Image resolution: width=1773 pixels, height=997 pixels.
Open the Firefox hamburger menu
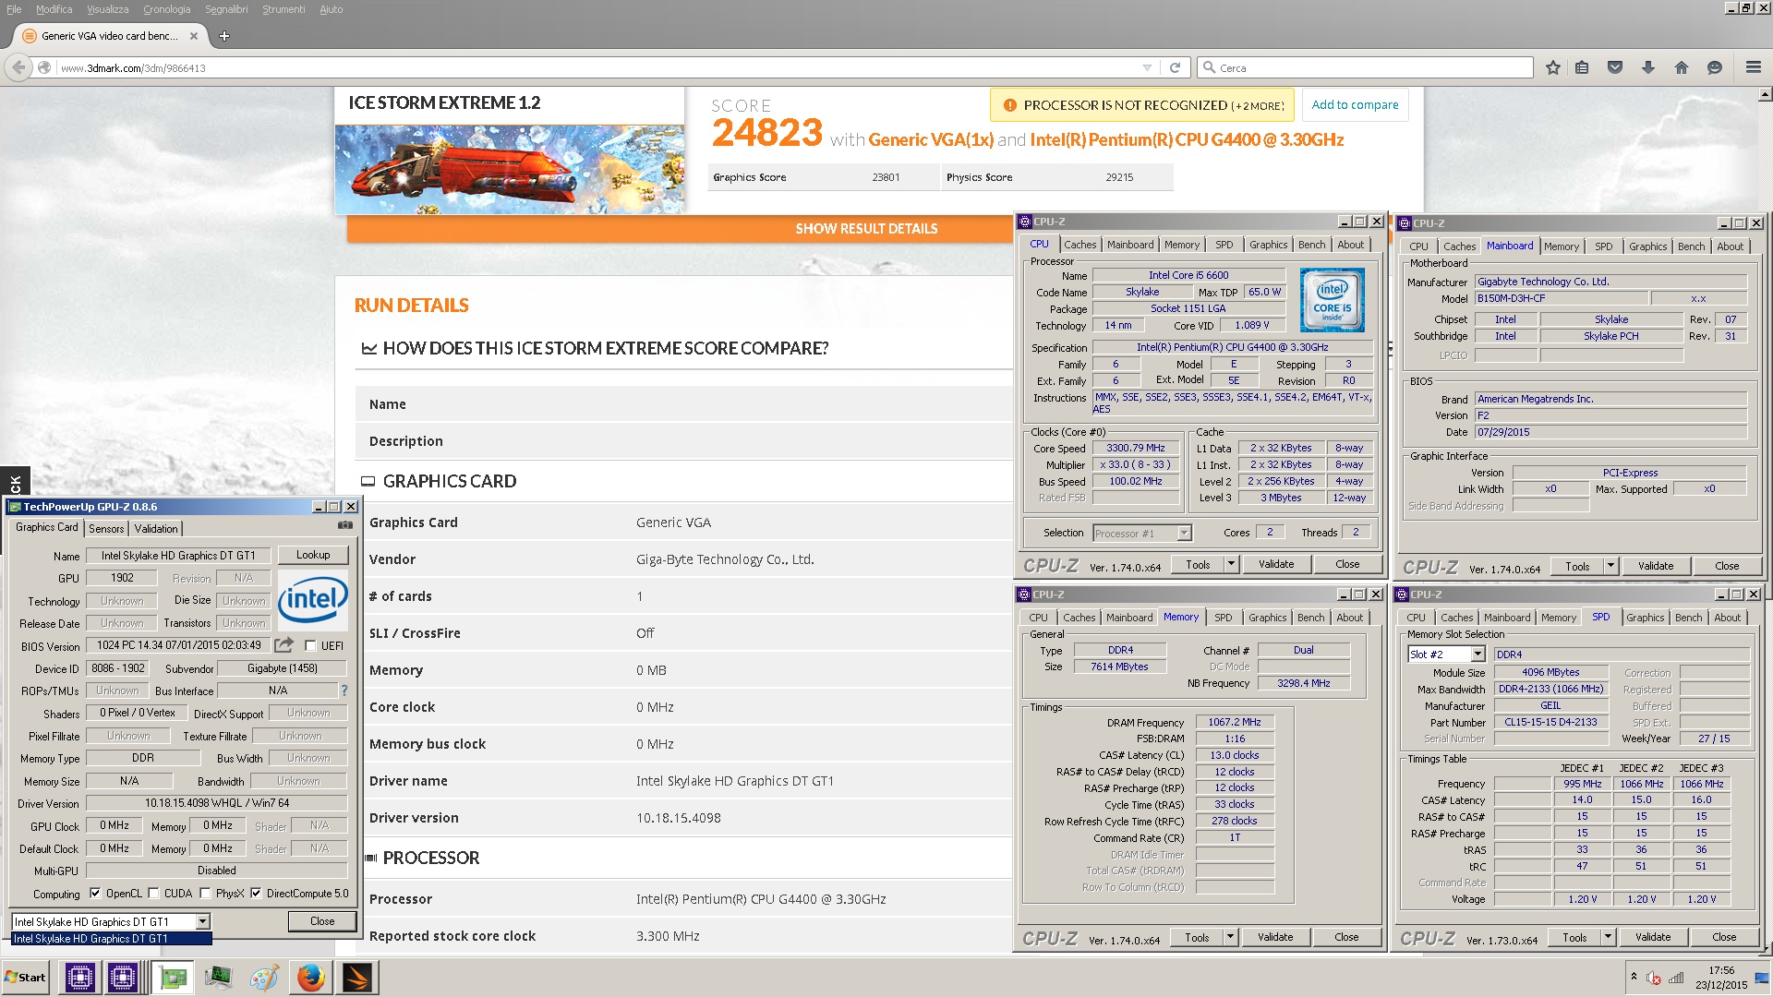[x=1753, y=67]
